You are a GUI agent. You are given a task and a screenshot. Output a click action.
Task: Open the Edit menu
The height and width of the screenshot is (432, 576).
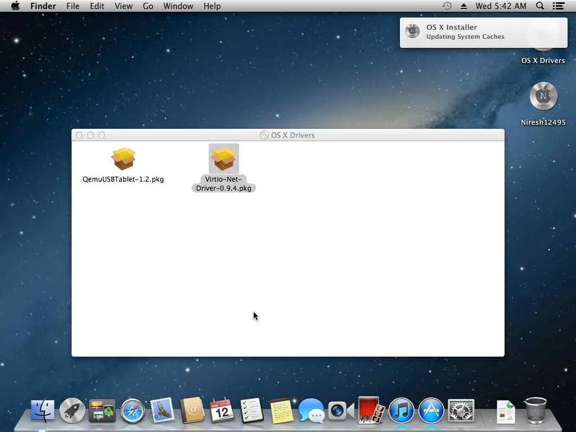click(97, 6)
